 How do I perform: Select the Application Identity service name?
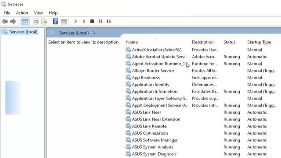pos(151,85)
